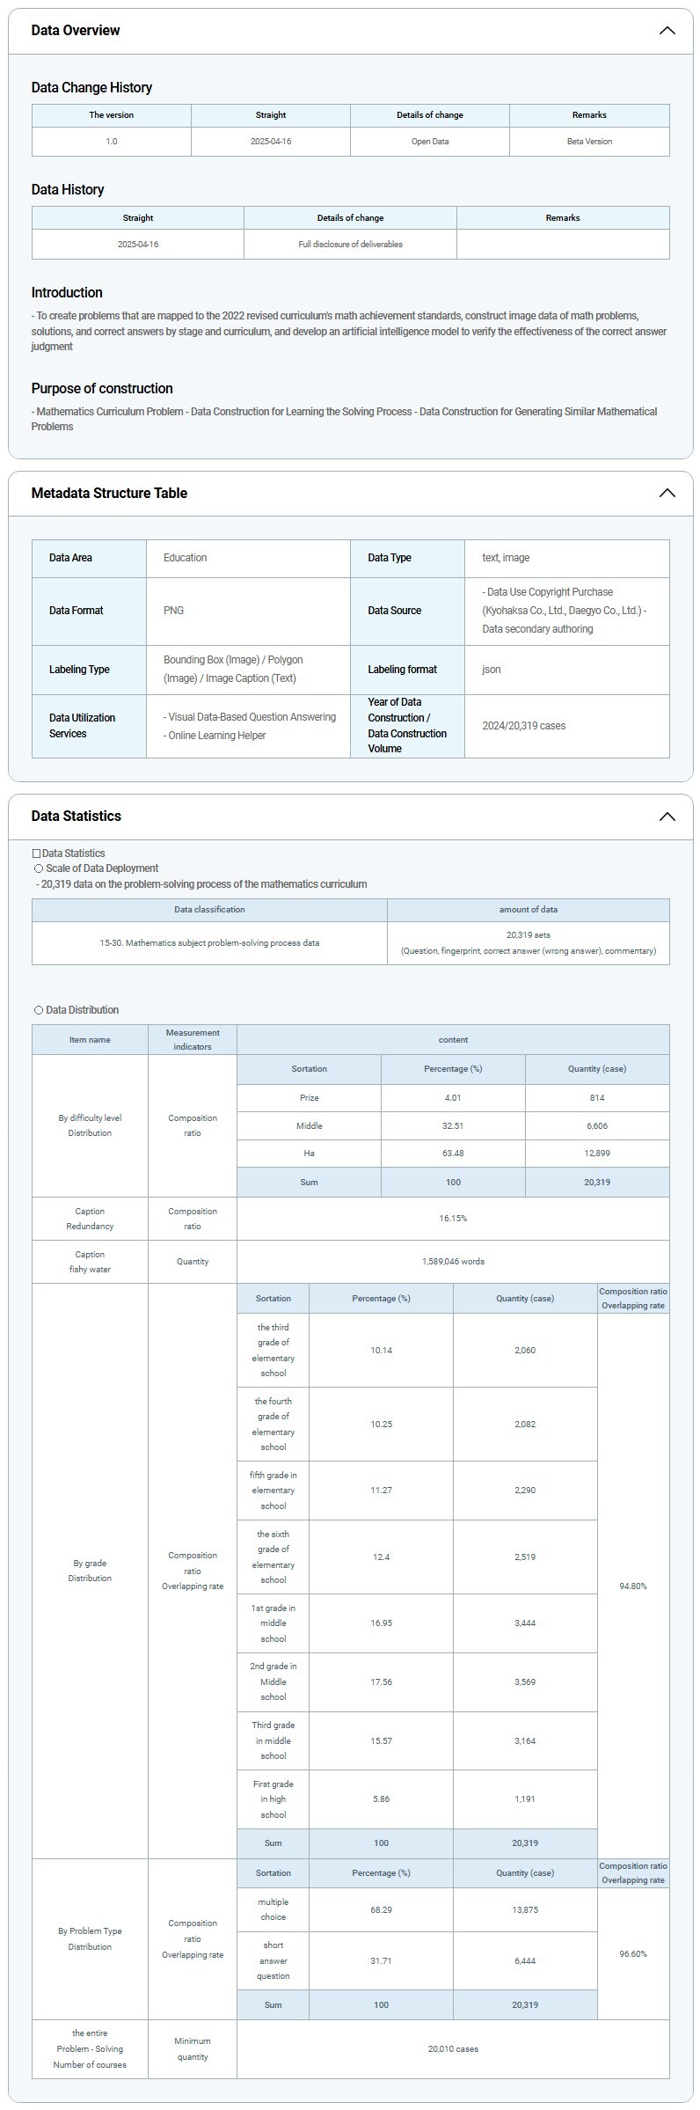Click the 96.60% overlapping rate cell

coord(633,1953)
